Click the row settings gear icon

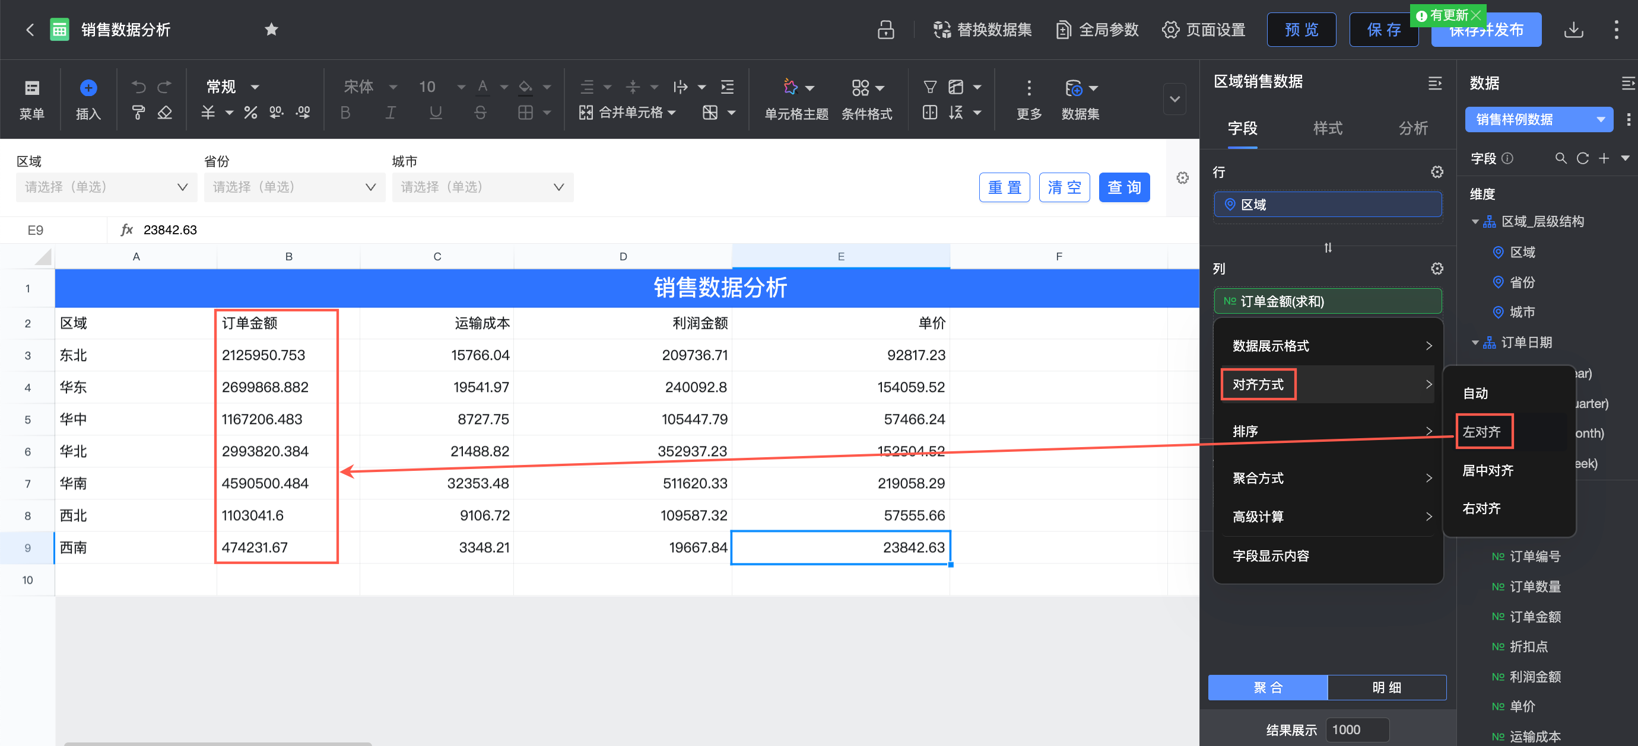click(1436, 172)
